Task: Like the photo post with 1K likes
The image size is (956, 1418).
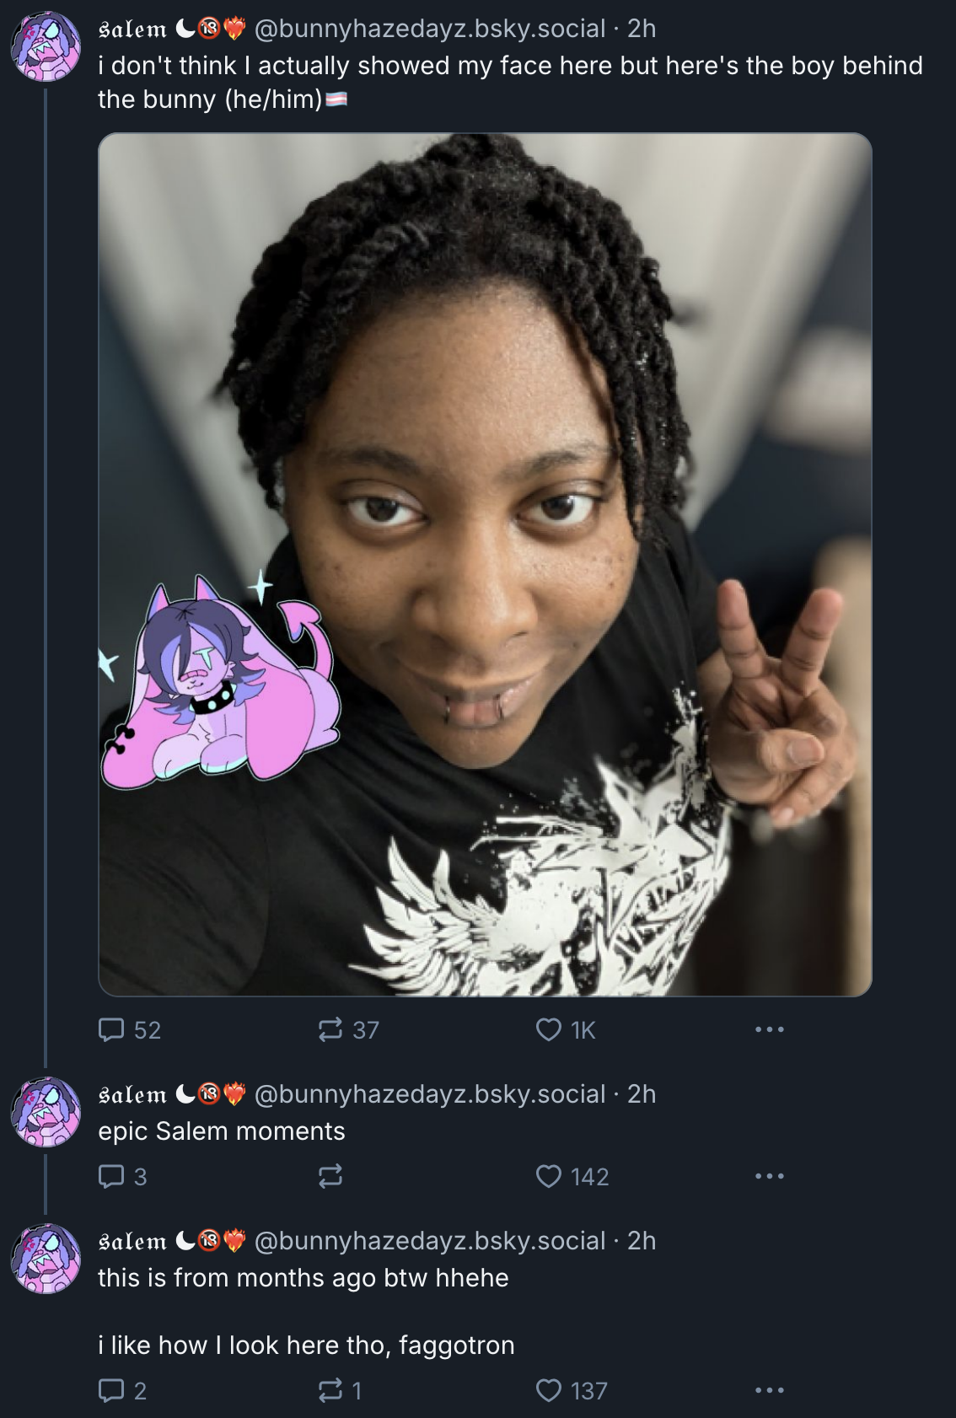Action: click(566, 1029)
